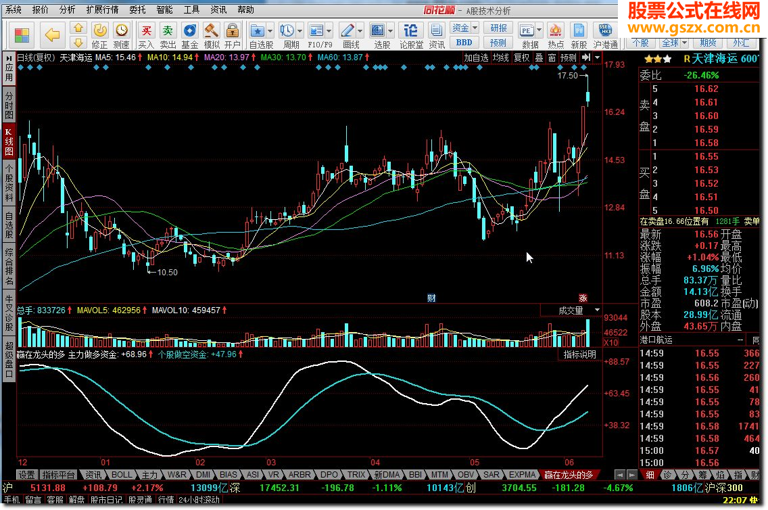Click the jump-to-end arrow icon on chart header
This screenshot has height=510, width=768.
585,57
